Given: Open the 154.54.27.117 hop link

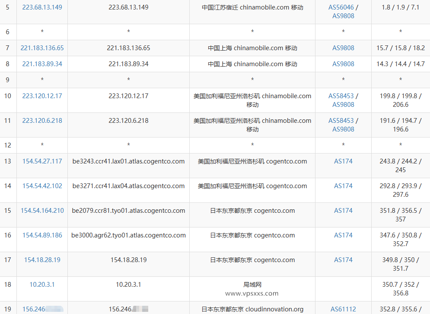Looking at the screenshot, I should click(x=42, y=161).
